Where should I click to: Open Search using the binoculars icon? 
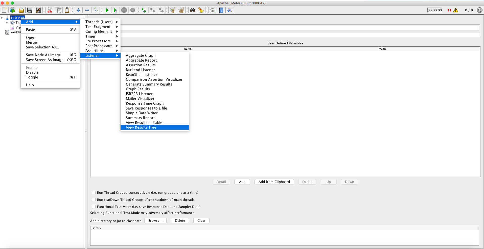(x=193, y=10)
